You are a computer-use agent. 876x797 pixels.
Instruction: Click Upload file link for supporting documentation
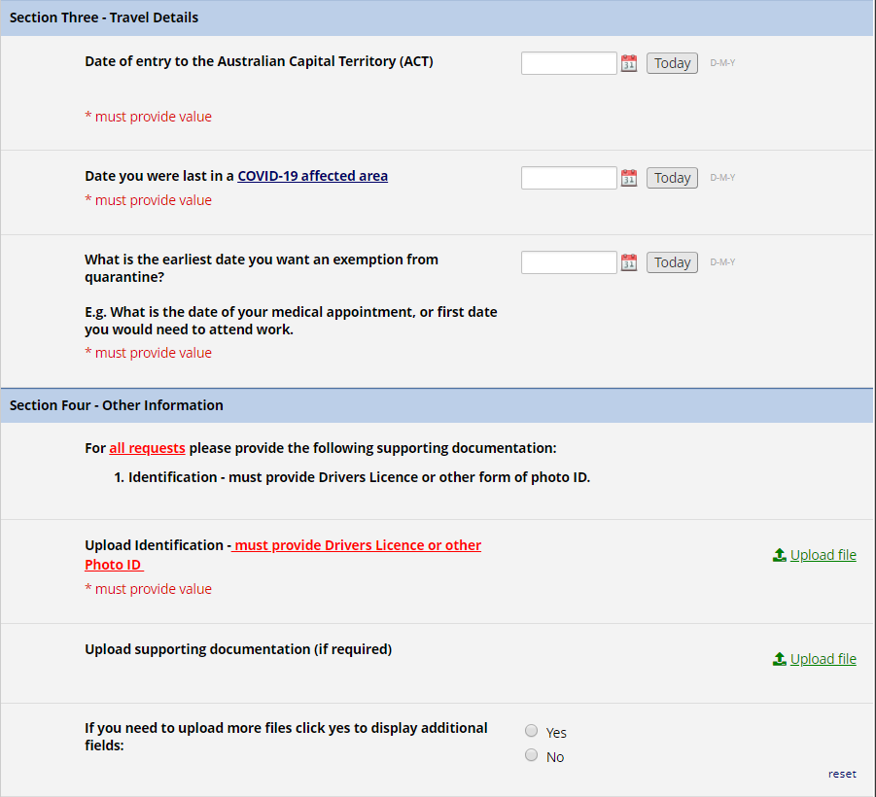pos(823,659)
